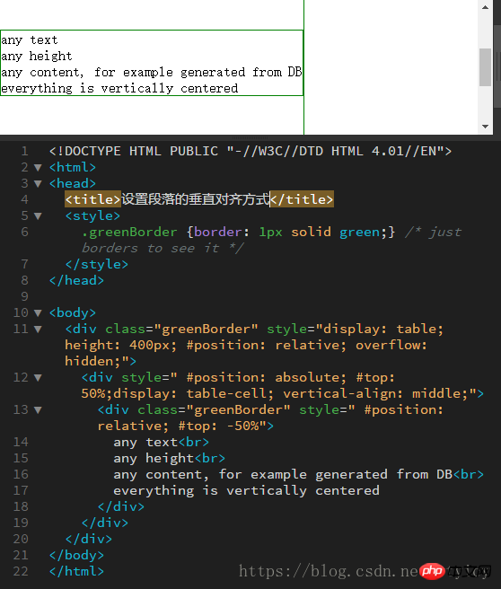Click the closing html tag on line 22

pyautogui.click(x=76, y=571)
